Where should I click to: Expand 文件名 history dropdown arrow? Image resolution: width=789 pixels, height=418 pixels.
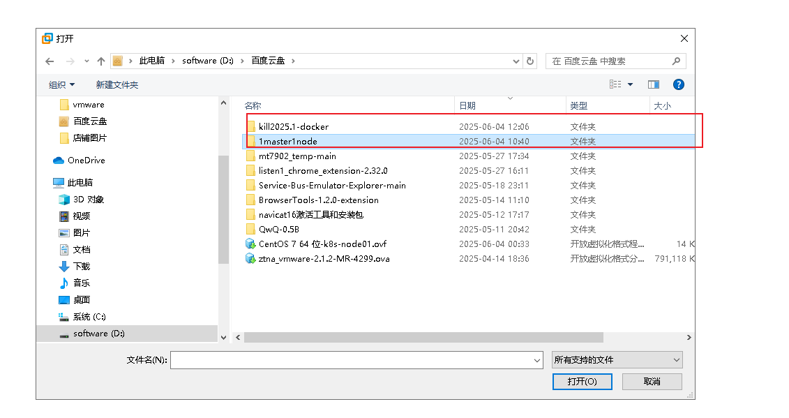(x=537, y=360)
